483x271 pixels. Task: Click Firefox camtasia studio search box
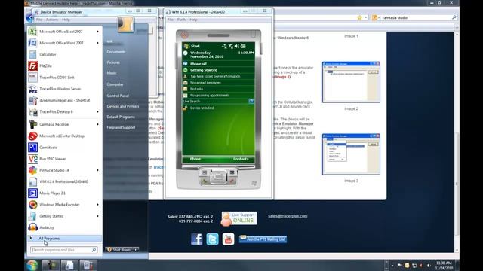[415, 18]
